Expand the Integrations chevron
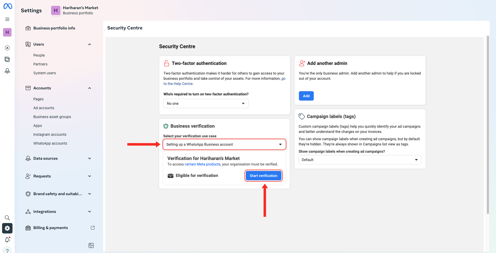This screenshot has height=253, width=496. (90, 212)
